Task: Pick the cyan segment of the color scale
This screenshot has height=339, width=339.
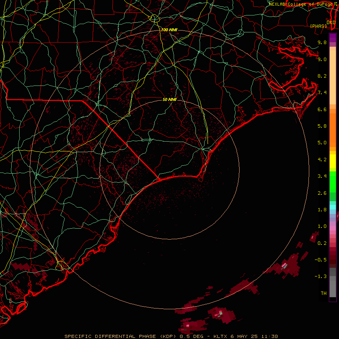Action: 333,207
